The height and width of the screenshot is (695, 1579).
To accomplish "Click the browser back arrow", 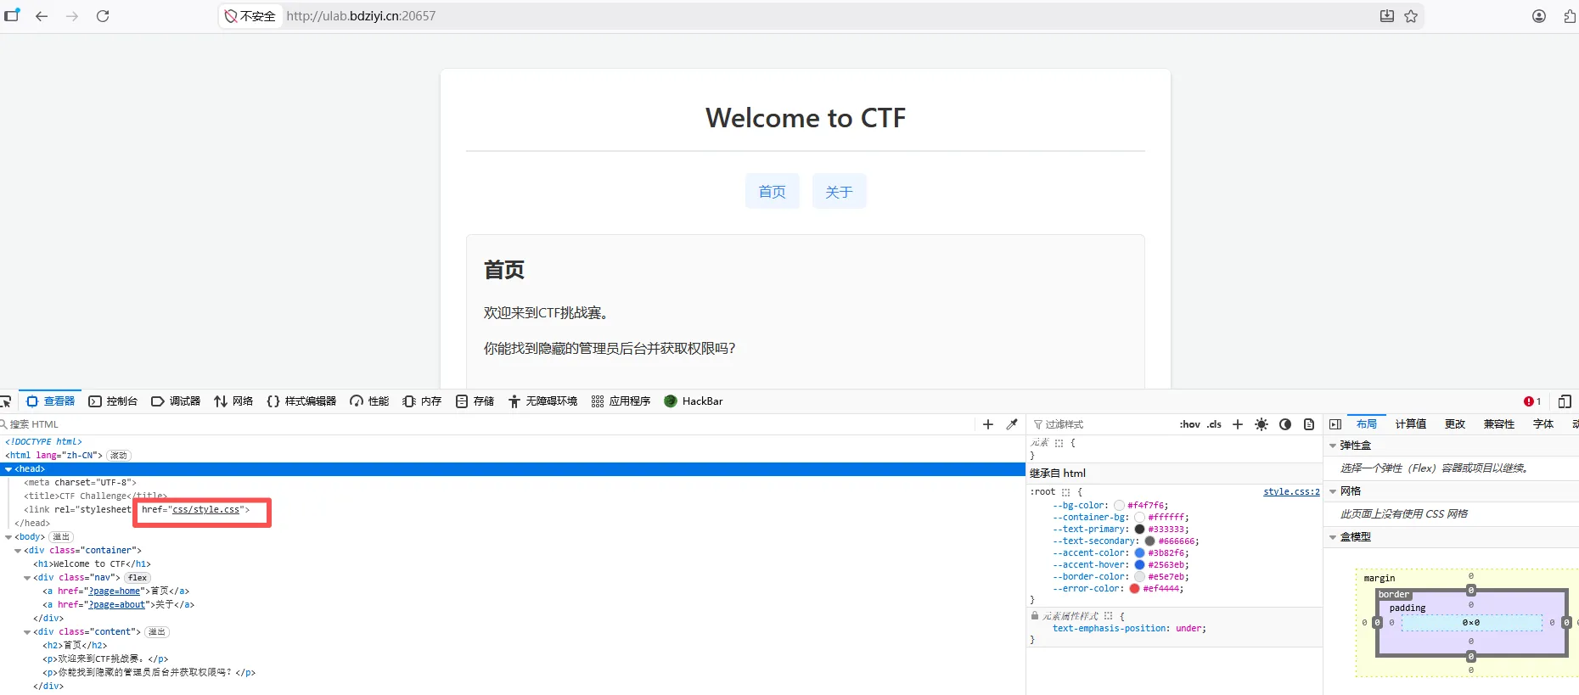I will click(42, 16).
